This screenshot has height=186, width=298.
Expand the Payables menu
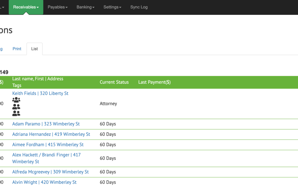(57, 7)
